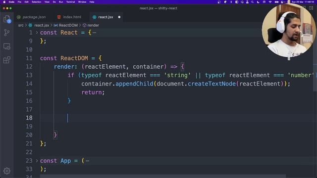Click 'src' in the breadcrumbs
The image size is (317, 178).
[21, 25]
